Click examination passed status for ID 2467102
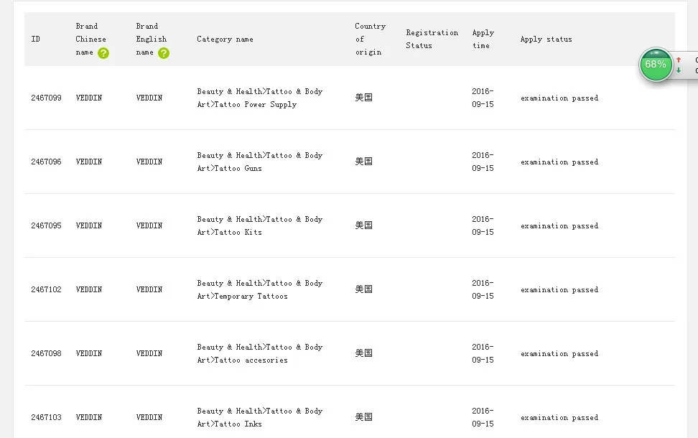Viewport: 698px width, 438px height. tap(559, 290)
